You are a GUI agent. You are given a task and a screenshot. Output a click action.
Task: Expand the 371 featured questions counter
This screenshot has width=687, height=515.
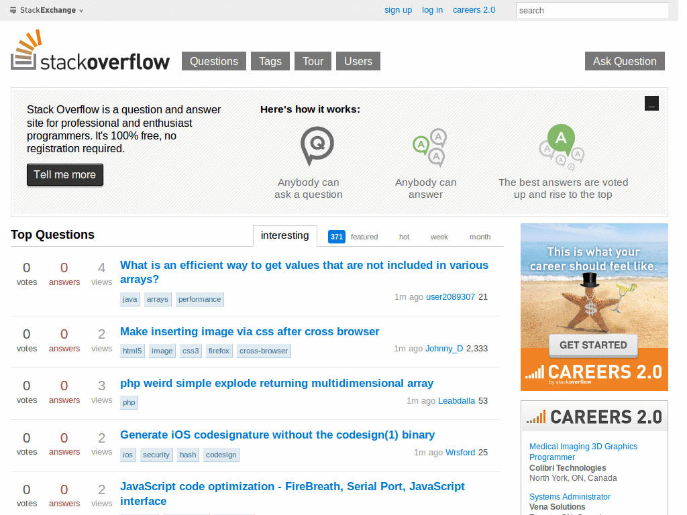click(x=336, y=236)
